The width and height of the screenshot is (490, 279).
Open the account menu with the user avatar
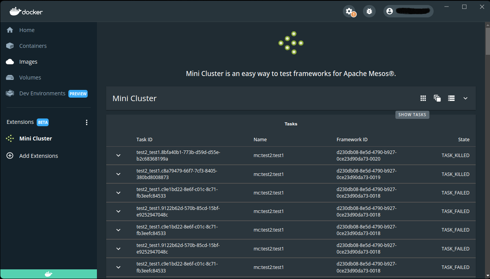click(x=409, y=11)
